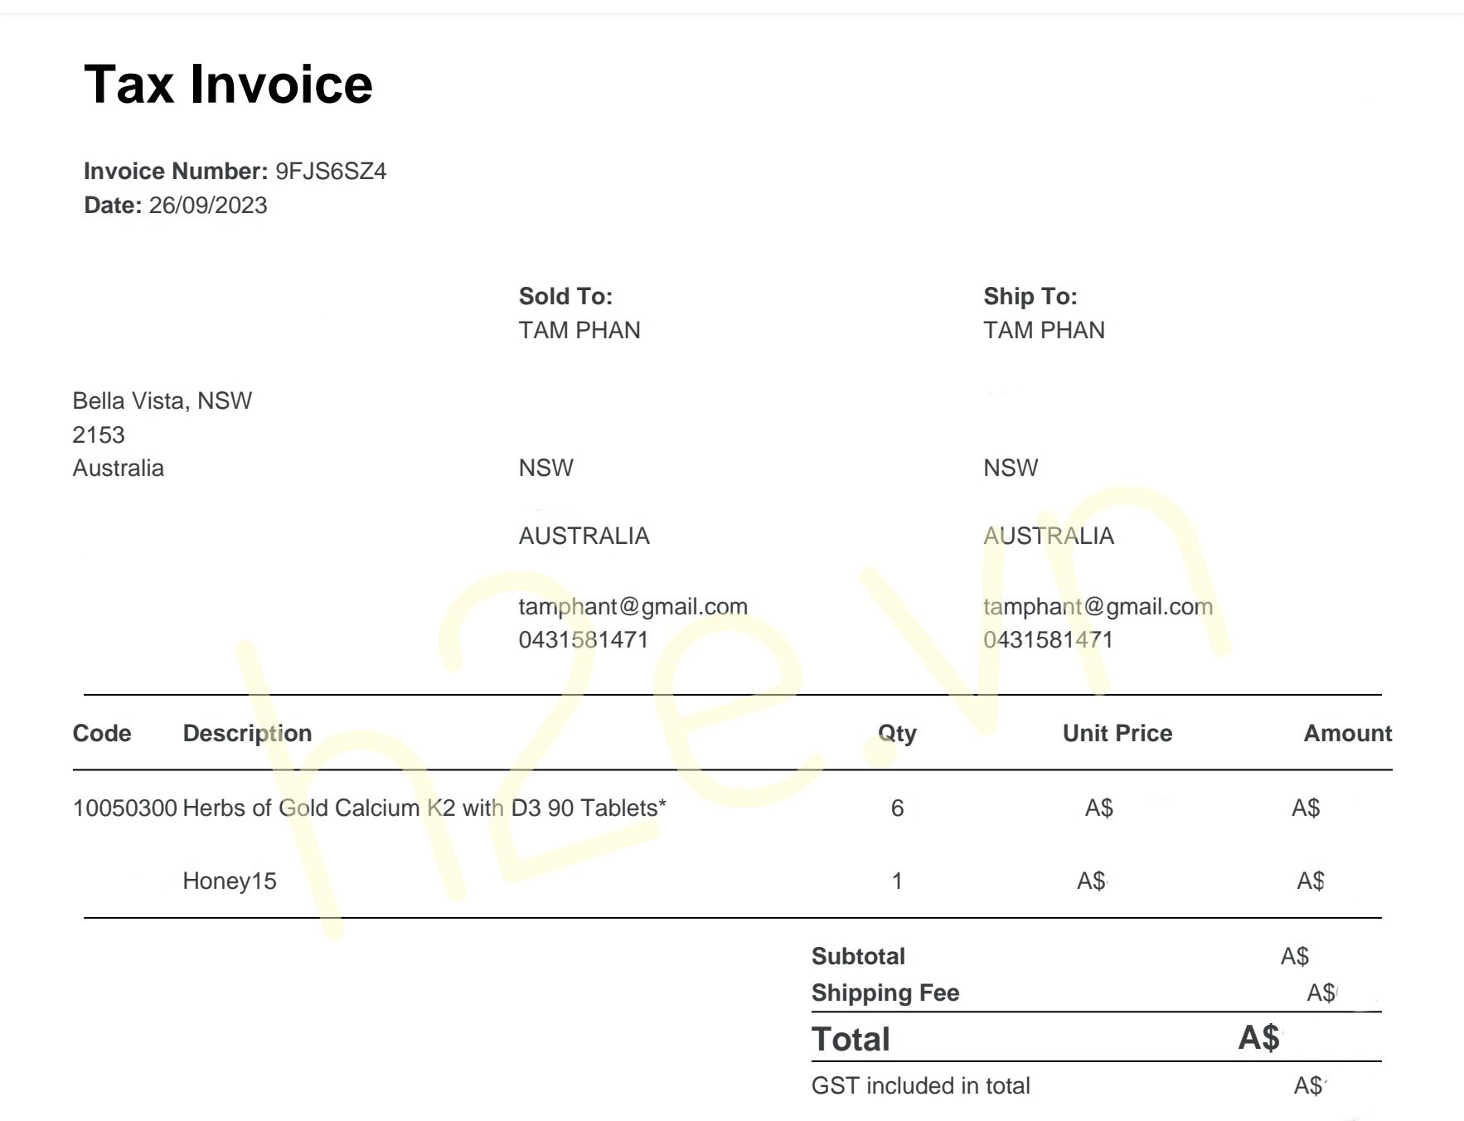The width and height of the screenshot is (1464, 1121).
Task: Click the GST A$ value
Action: coord(1310,1086)
